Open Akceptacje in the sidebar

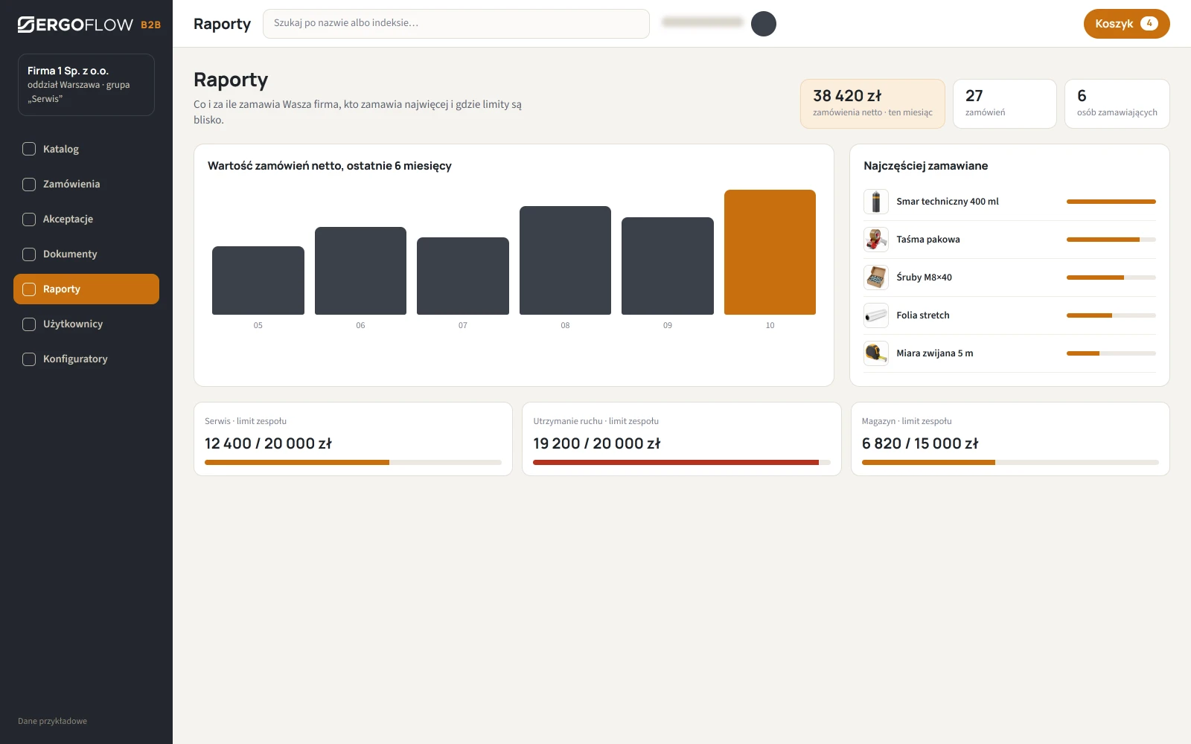coord(86,219)
